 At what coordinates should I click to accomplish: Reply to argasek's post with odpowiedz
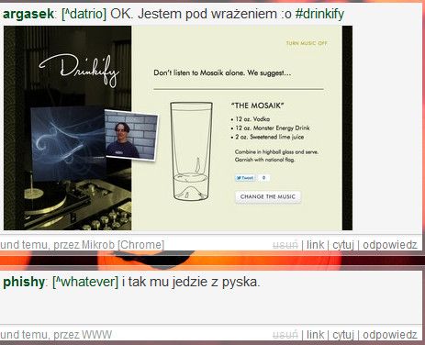[390, 245]
